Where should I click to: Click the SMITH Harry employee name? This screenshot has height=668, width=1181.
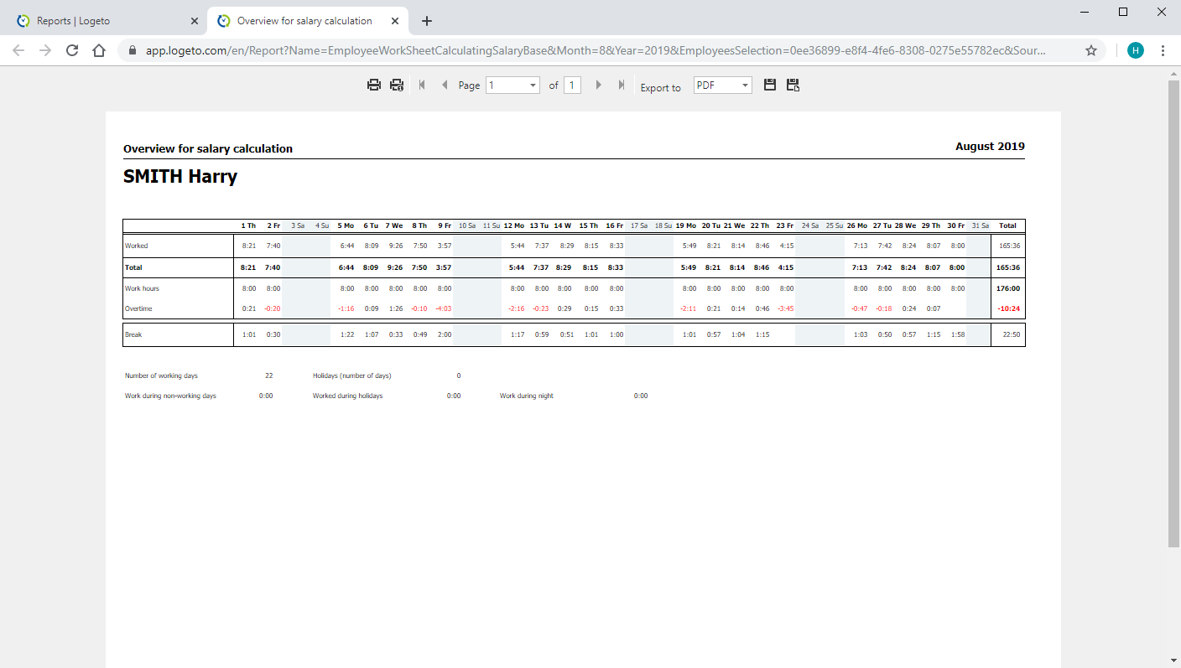tap(180, 177)
